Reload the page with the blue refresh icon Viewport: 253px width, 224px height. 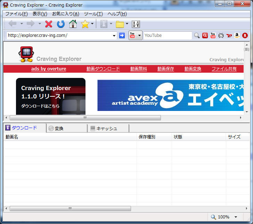click(61, 24)
